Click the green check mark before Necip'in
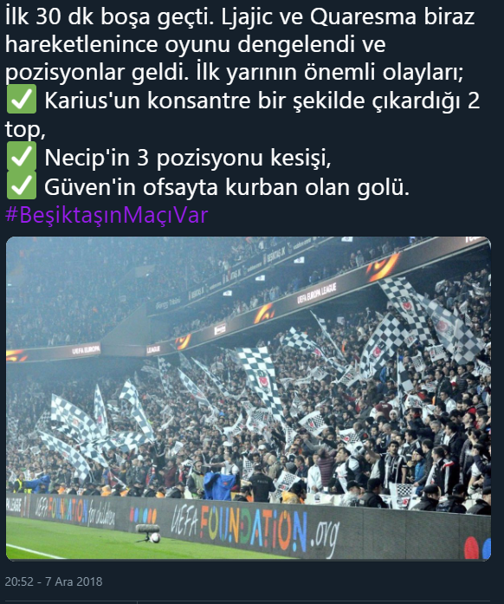This screenshot has height=604, width=504. pos(22,156)
